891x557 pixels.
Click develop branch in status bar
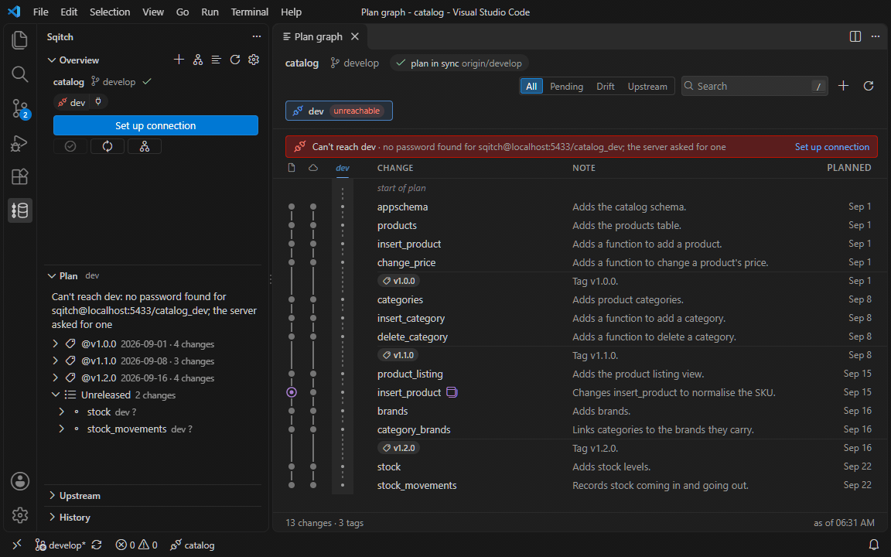pyautogui.click(x=60, y=545)
